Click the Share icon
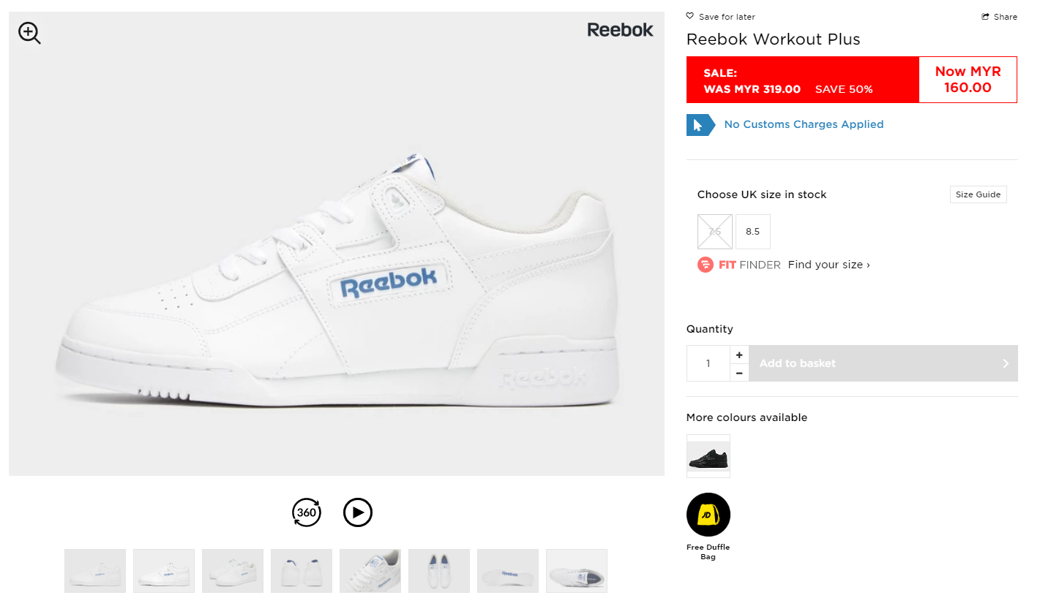The width and height of the screenshot is (1051, 606). pyautogui.click(x=986, y=17)
